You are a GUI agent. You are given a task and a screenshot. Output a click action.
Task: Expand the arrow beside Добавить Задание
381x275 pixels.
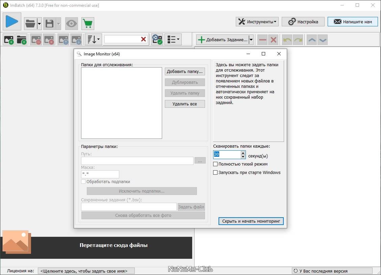(251, 40)
